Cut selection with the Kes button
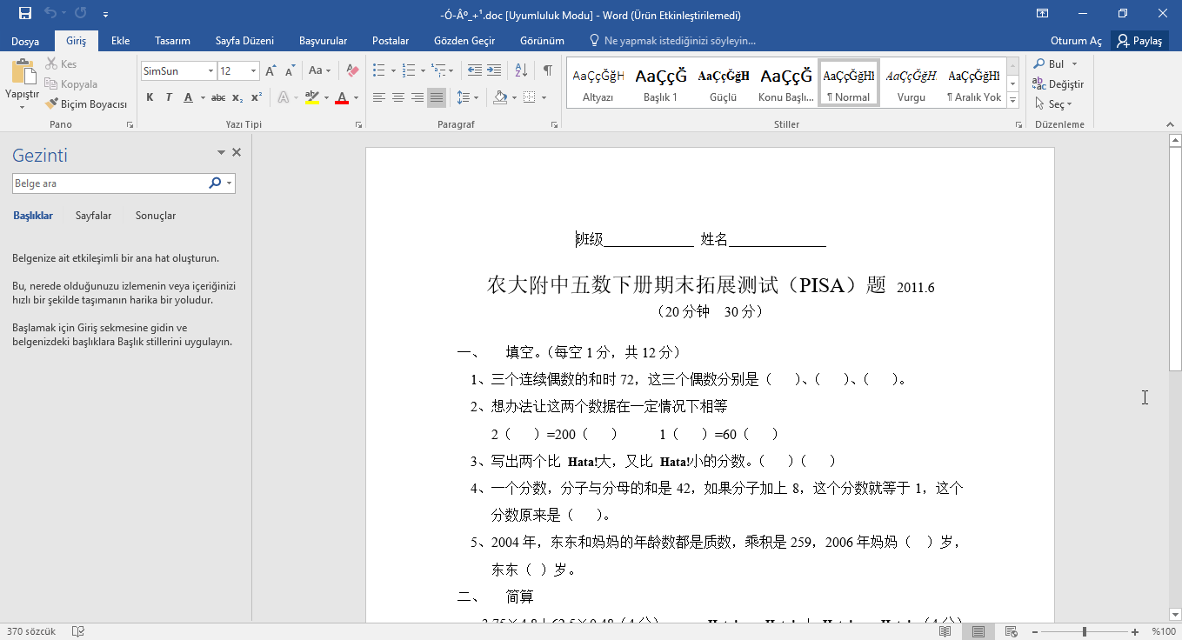1182x640 pixels. click(x=61, y=64)
